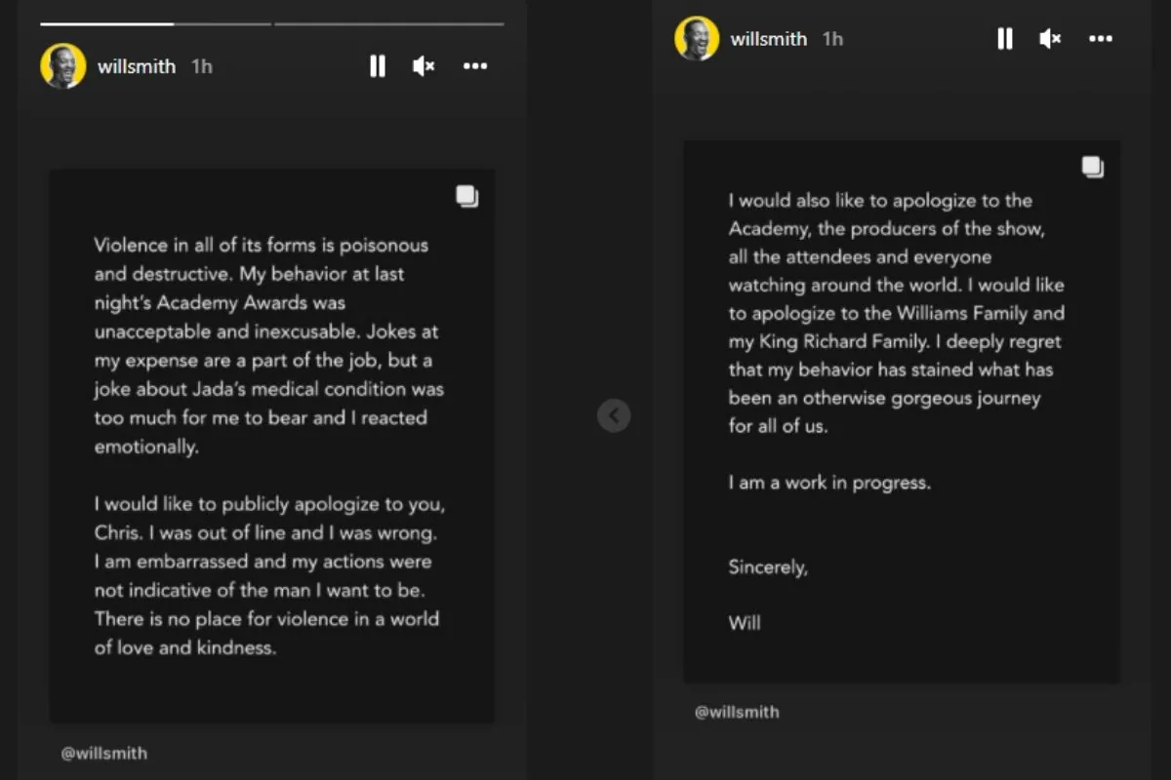Open more options on left story

tap(475, 66)
